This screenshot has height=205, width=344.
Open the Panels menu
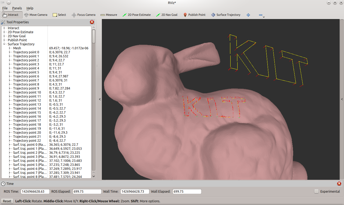coord(17,8)
